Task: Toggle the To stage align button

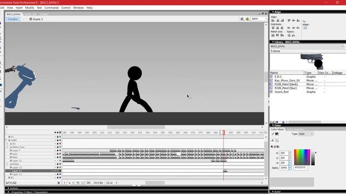Action: [305, 28]
